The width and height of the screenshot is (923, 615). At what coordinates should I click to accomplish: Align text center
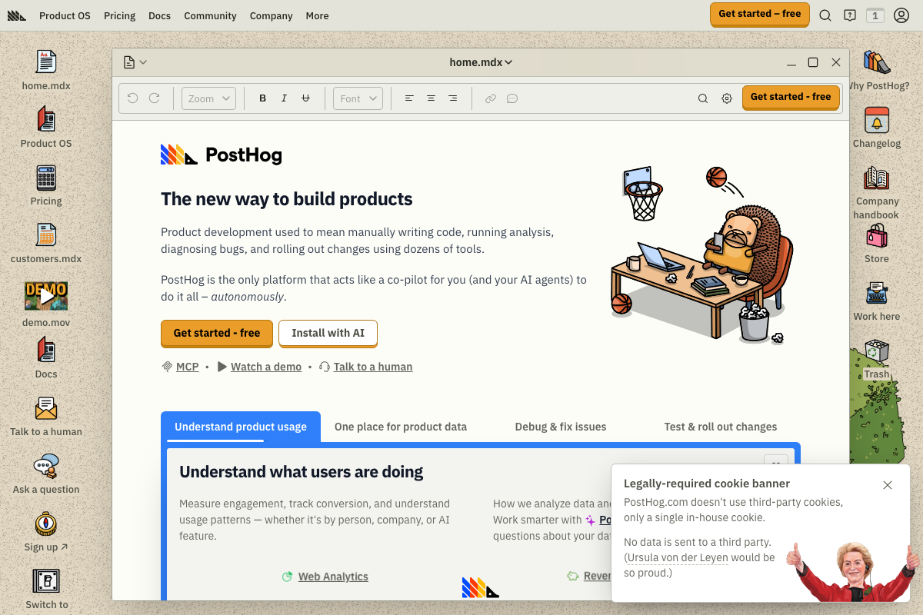[x=431, y=98]
